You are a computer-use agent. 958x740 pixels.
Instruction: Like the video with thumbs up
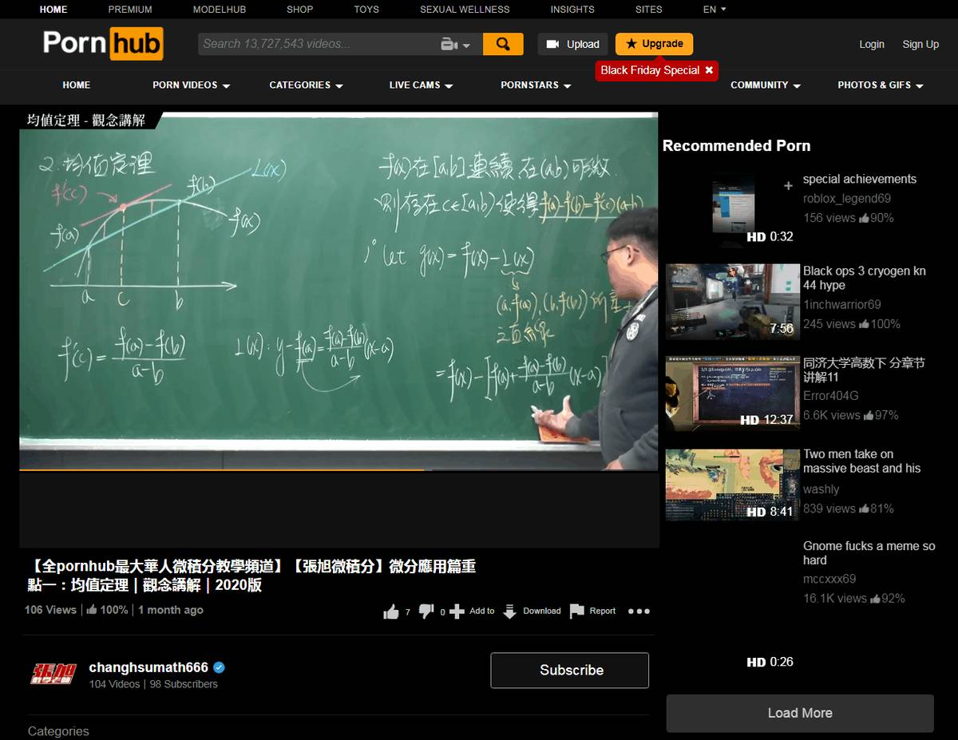(391, 611)
